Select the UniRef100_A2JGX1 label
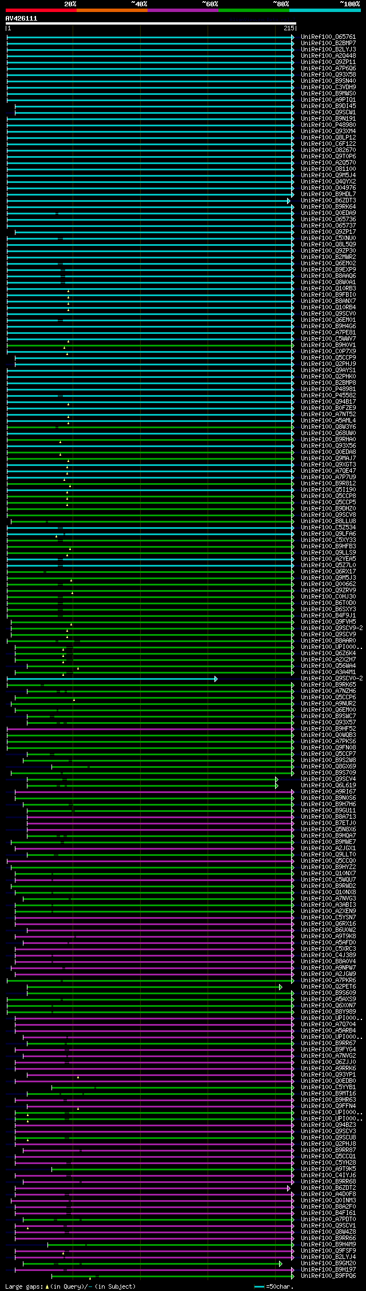The width and height of the screenshot is (366, 1291). (x=328, y=848)
